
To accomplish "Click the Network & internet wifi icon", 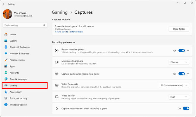I will (6, 54).
